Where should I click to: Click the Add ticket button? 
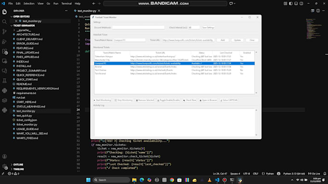tap(222, 40)
